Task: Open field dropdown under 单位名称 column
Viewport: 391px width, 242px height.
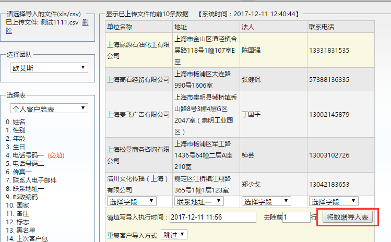Action: tap(132, 201)
